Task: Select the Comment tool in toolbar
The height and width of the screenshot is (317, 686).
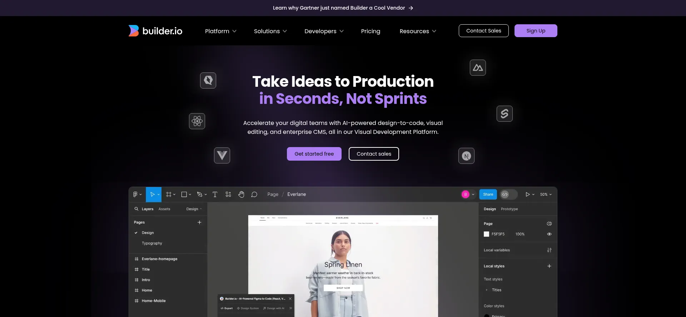Action: click(254, 194)
